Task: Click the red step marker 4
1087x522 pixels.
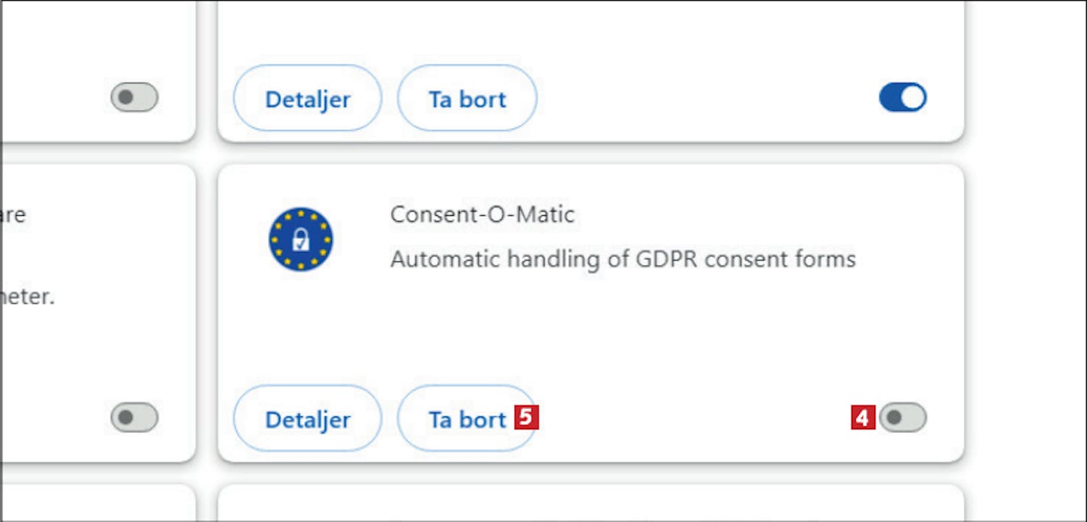Action: pyautogui.click(x=863, y=418)
